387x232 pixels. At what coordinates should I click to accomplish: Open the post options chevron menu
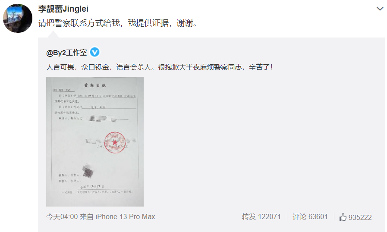pyautogui.click(x=380, y=9)
